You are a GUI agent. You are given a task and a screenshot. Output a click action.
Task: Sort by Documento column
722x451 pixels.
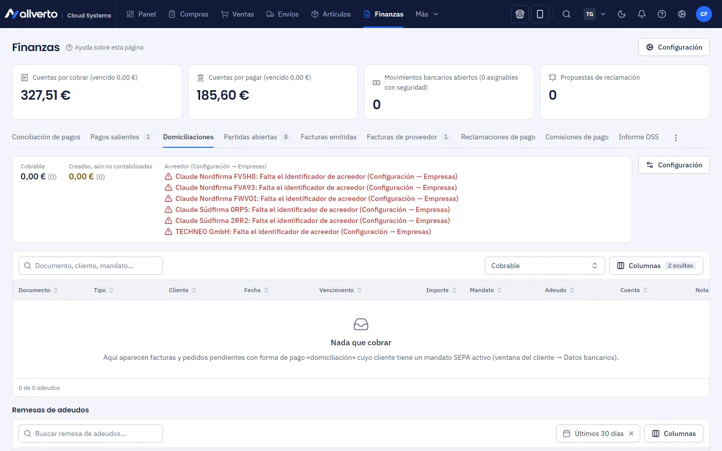(x=38, y=290)
